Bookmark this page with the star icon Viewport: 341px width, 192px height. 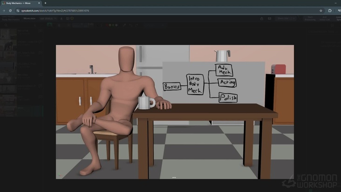click(321, 10)
